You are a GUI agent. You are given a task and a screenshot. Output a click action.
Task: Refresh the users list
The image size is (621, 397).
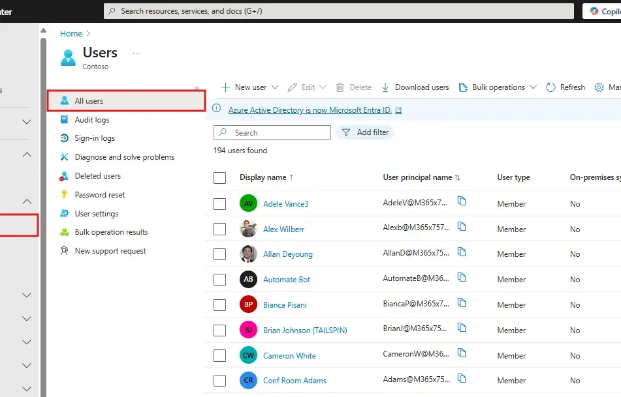[565, 87]
